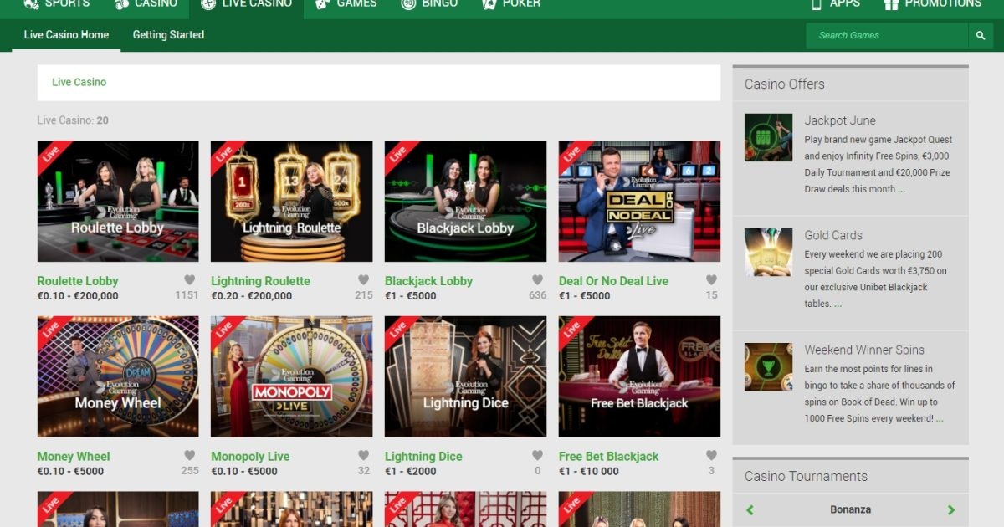The height and width of the screenshot is (527, 1004).
Task: Open Lightning Roulette title link
Action: (x=260, y=281)
